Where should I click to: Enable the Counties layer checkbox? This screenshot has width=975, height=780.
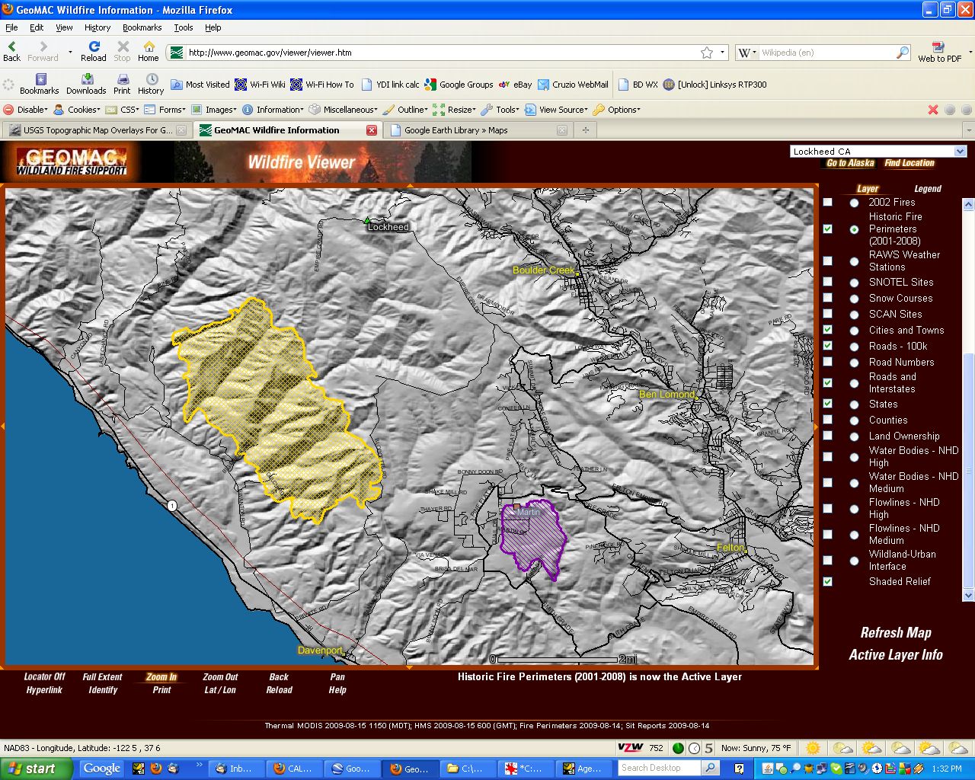click(x=827, y=420)
